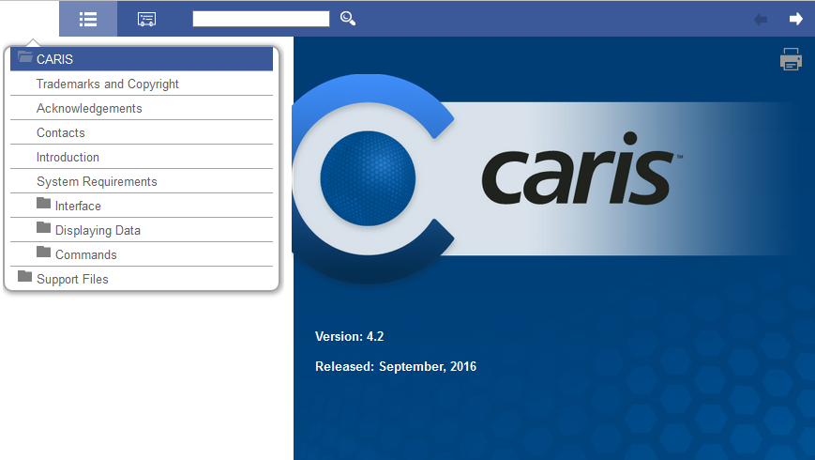Viewport: 815px width, 460px height.
Task: Click the Table of Contents list icon
Action: pos(88,19)
